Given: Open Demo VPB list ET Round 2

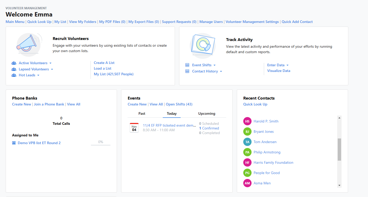Looking at the screenshot, I should click(x=39, y=143).
